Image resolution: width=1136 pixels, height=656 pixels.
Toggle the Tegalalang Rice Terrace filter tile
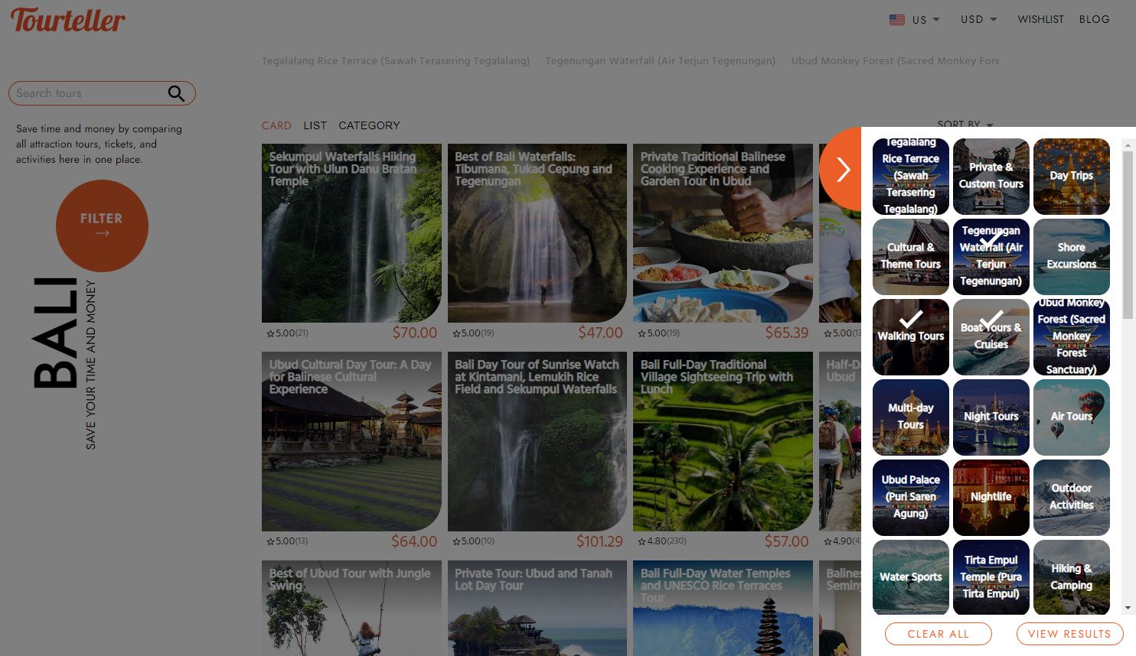click(911, 177)
